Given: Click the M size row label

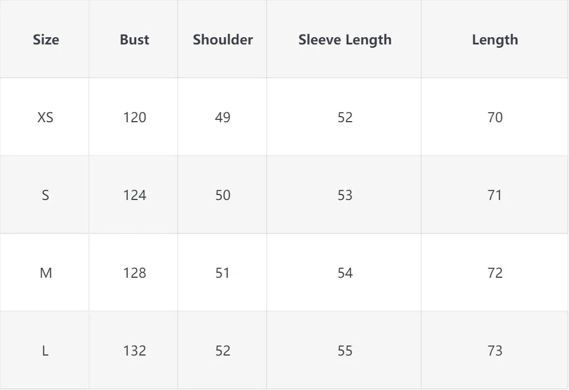Looking at the screenshot, I should (46, 273).
